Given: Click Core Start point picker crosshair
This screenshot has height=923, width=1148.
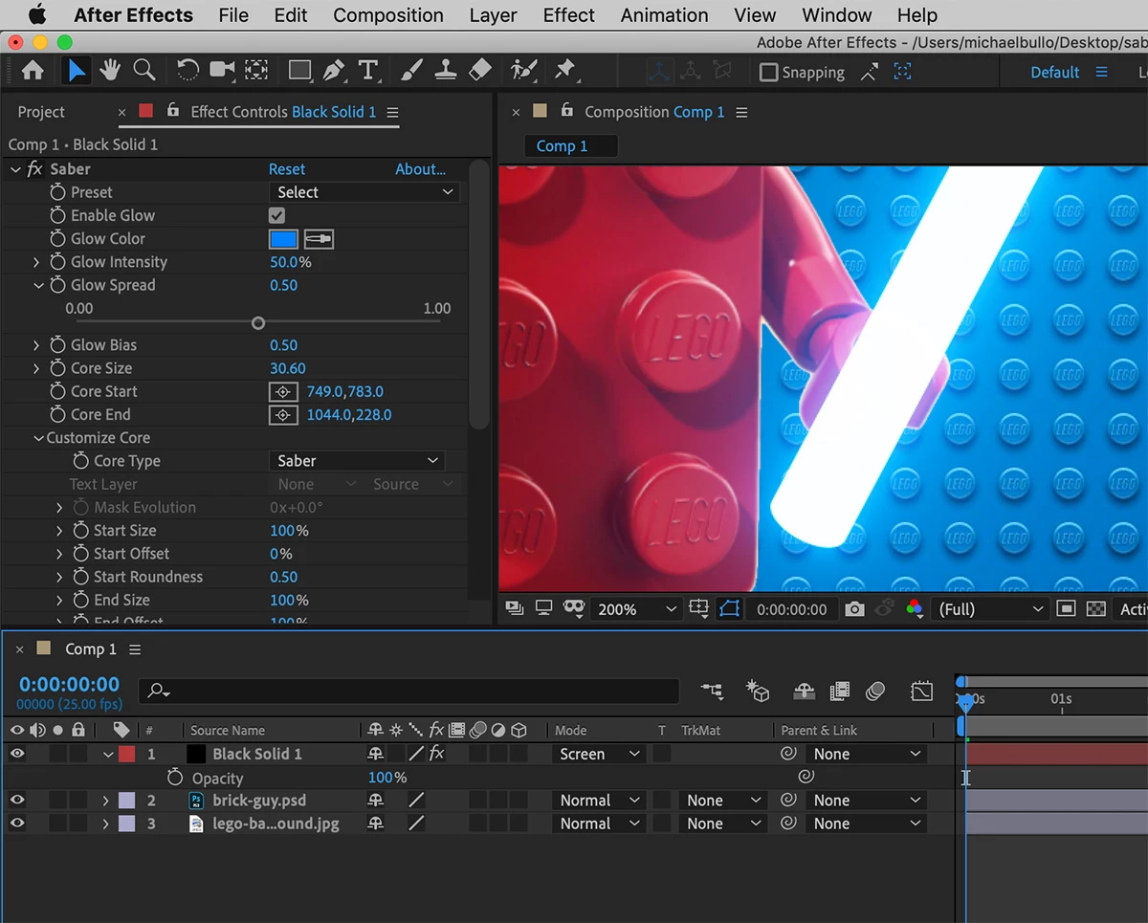Looking at the screenshot, I should [282, 391].
